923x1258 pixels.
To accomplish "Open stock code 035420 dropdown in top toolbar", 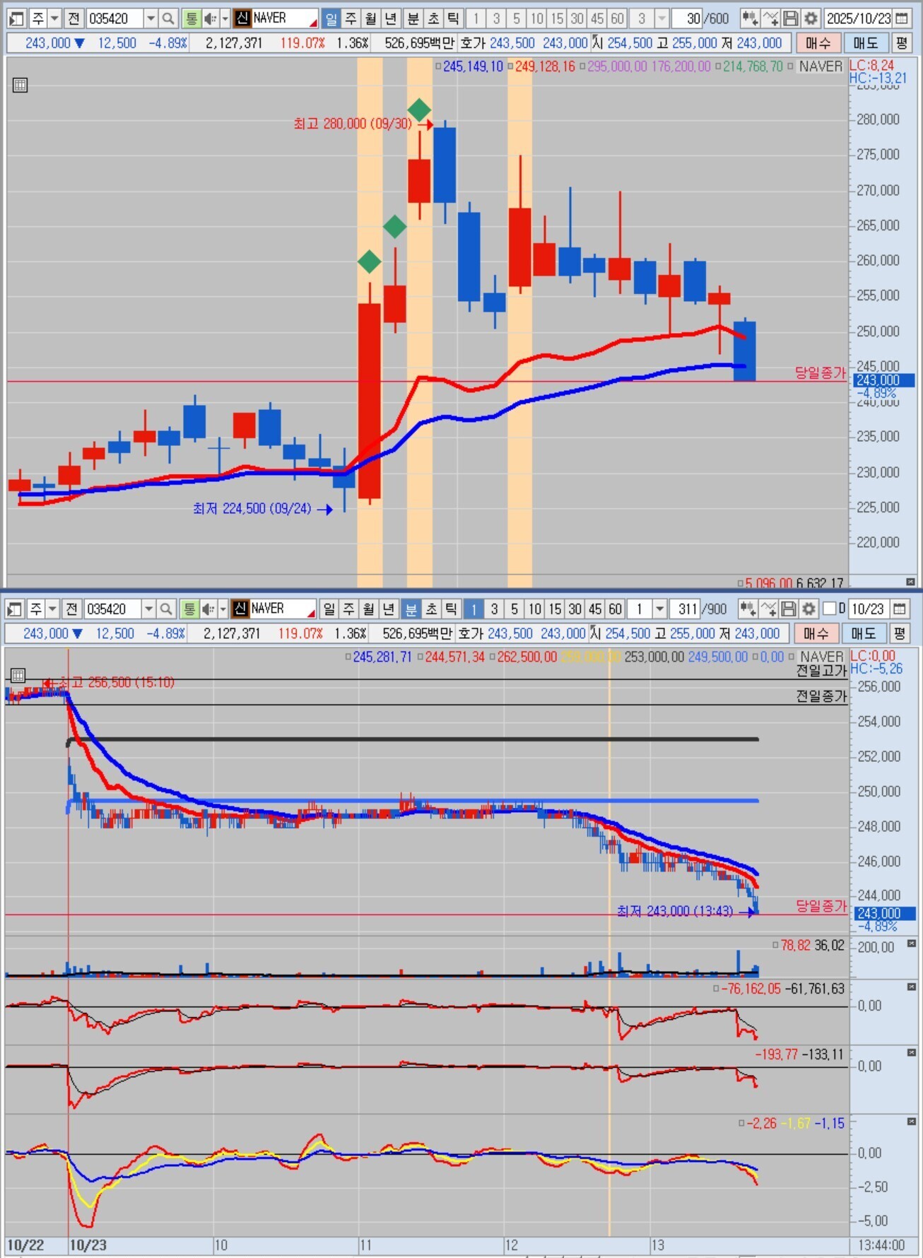I will [x=151, y=18].
